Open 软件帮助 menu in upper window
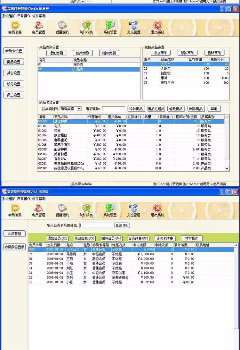Screen dimensions: 240x350 tap(39, 16)
